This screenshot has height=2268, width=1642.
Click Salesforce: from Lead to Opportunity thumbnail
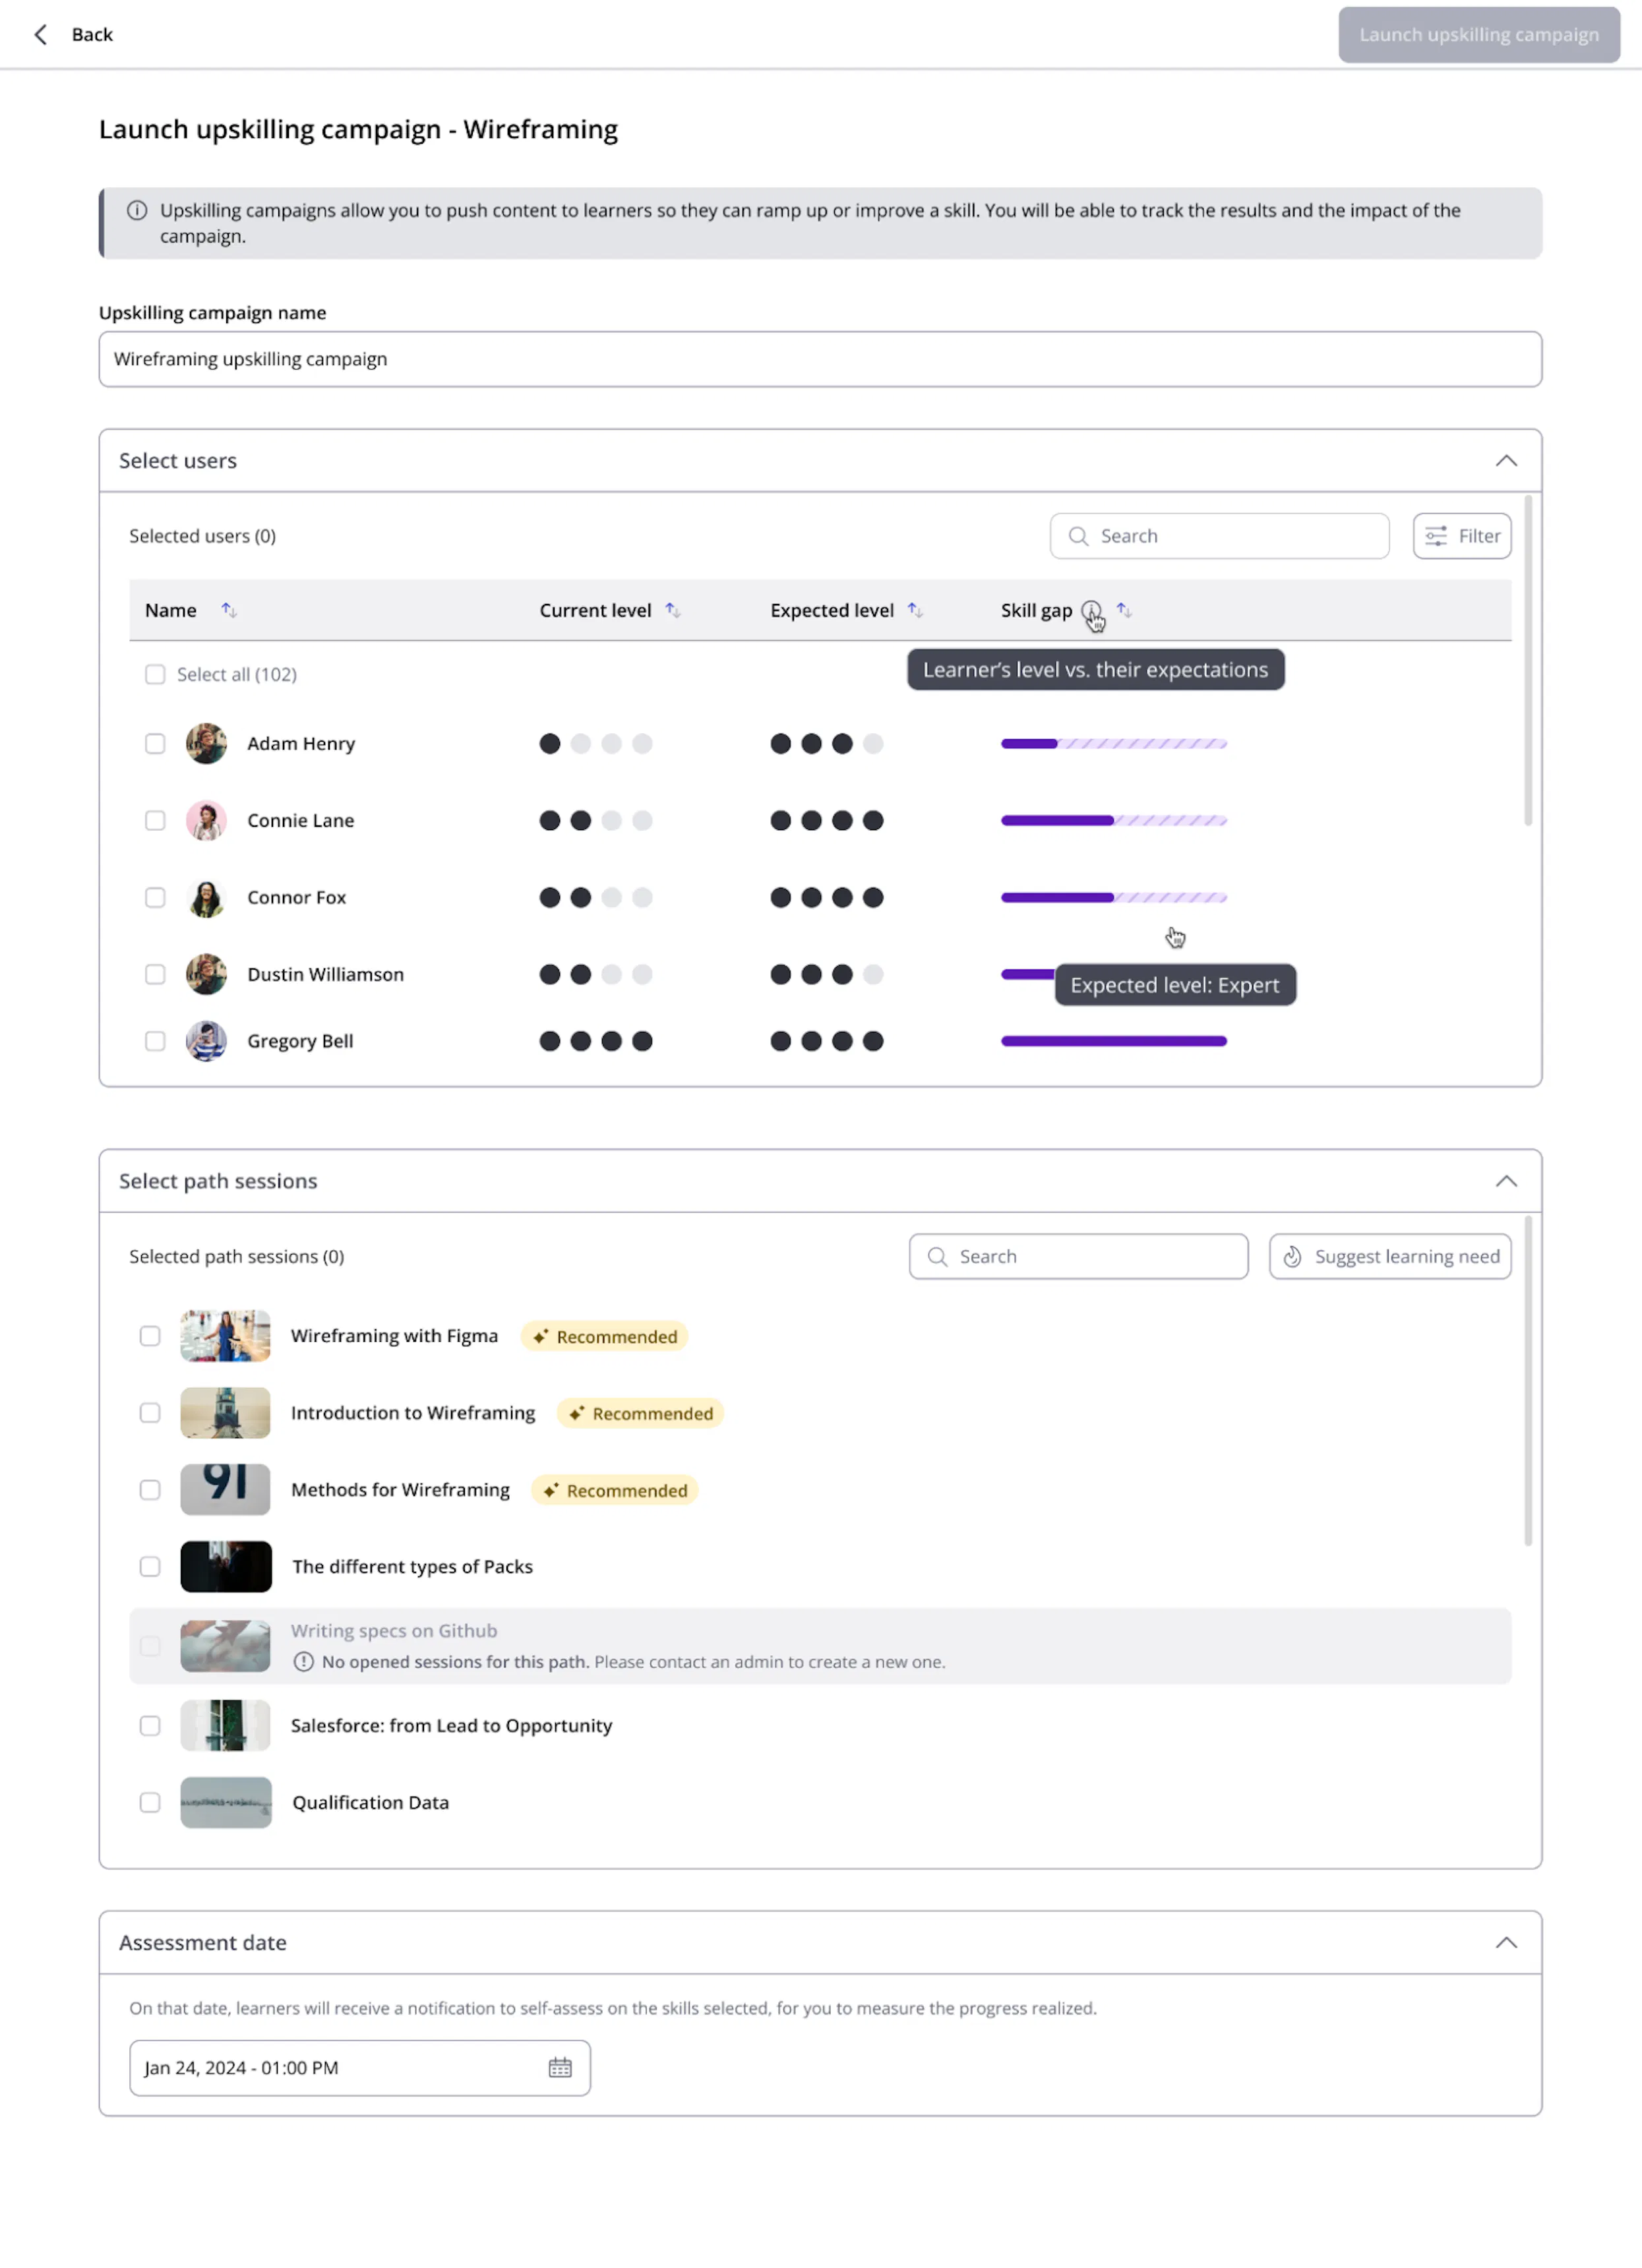click(x=225, y=1725)
